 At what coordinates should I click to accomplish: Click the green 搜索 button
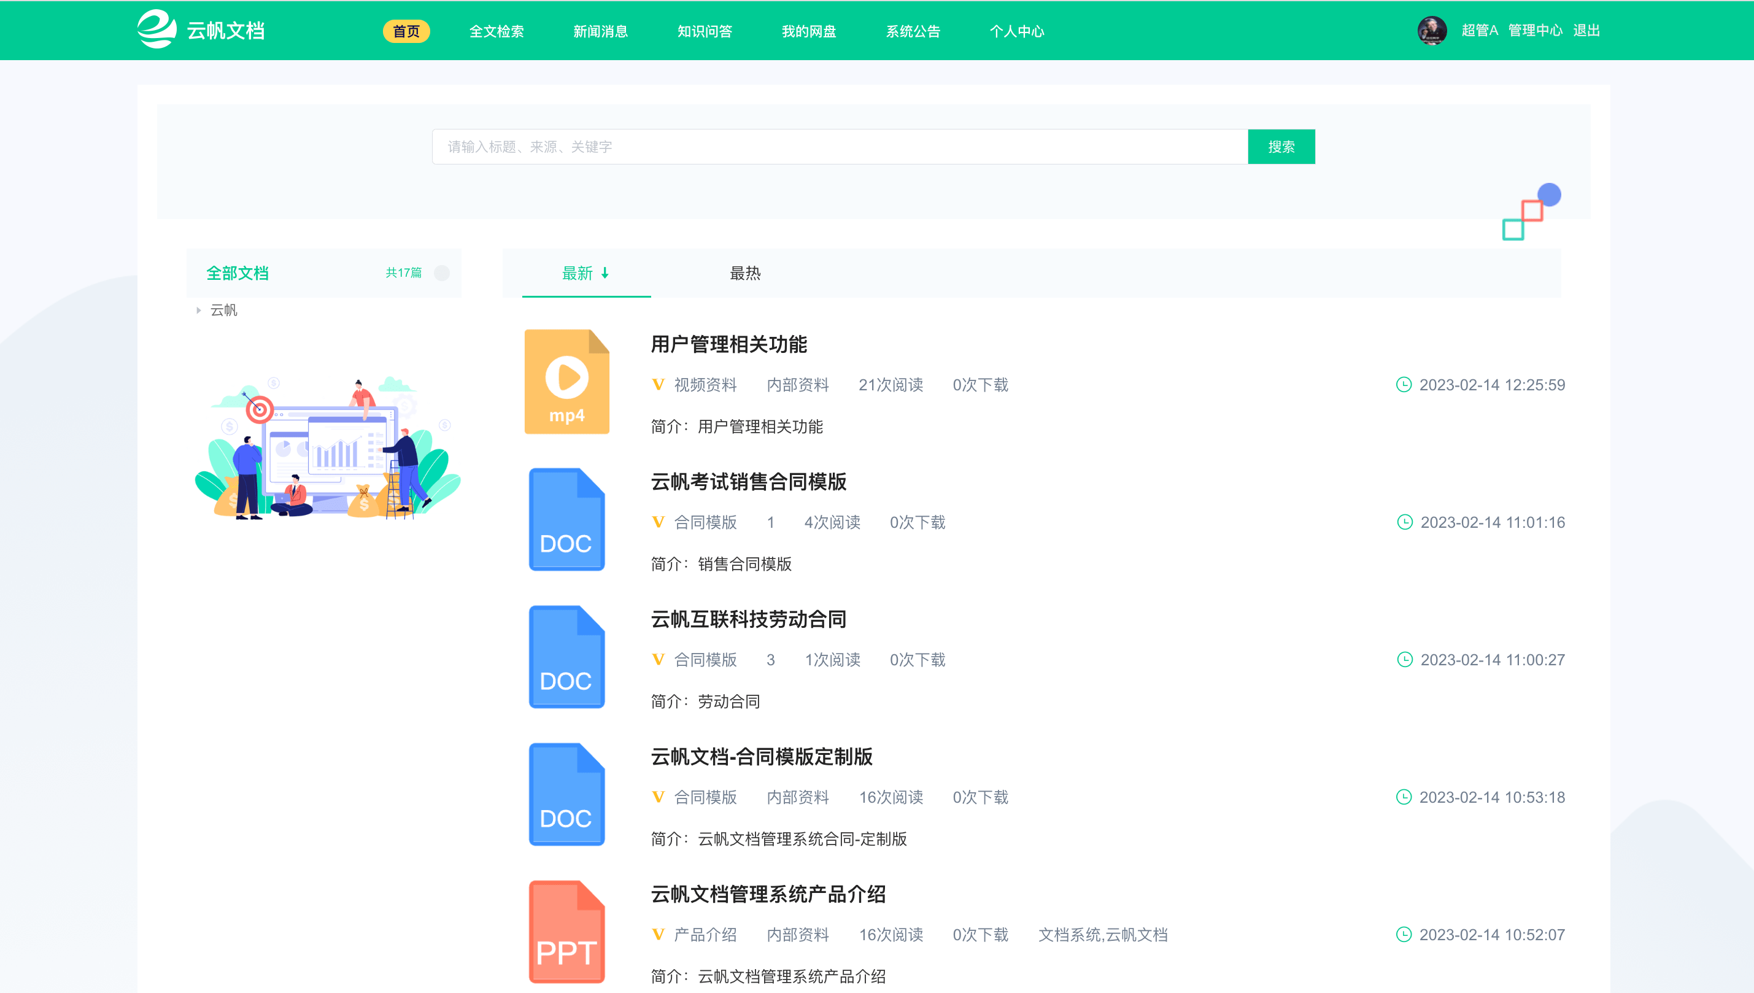pyautogui.click(x=1281, y=147)
